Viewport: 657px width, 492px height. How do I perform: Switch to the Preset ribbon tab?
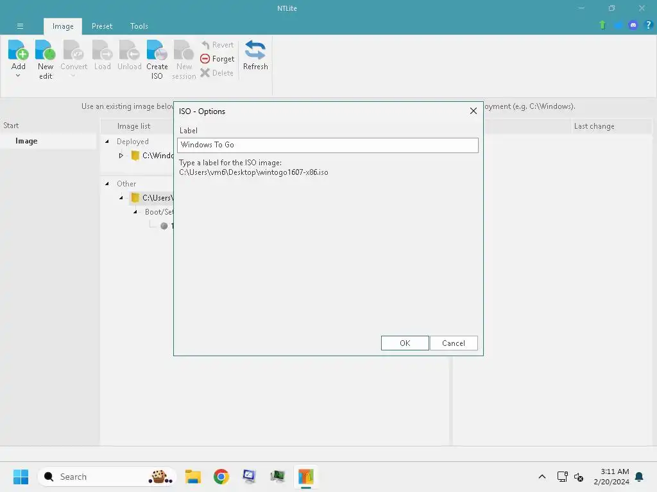pyautogui.click(x=102, y=26)
